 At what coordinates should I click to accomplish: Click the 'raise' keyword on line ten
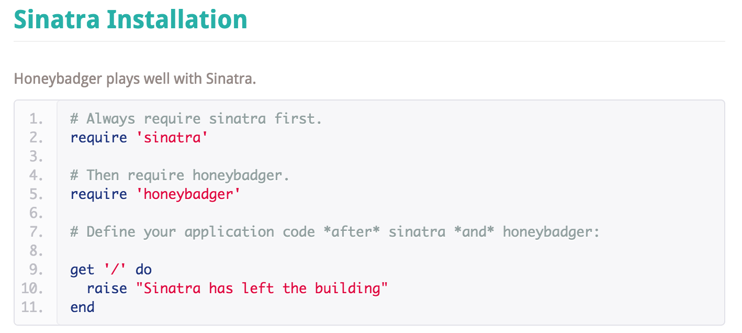pyautogui.click(x=107, y=288)
